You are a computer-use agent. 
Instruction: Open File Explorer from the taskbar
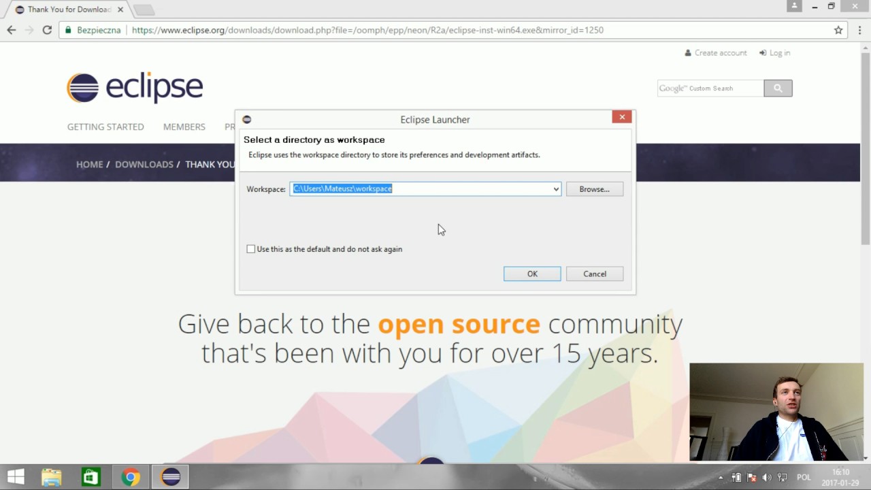tap(52, 477)
